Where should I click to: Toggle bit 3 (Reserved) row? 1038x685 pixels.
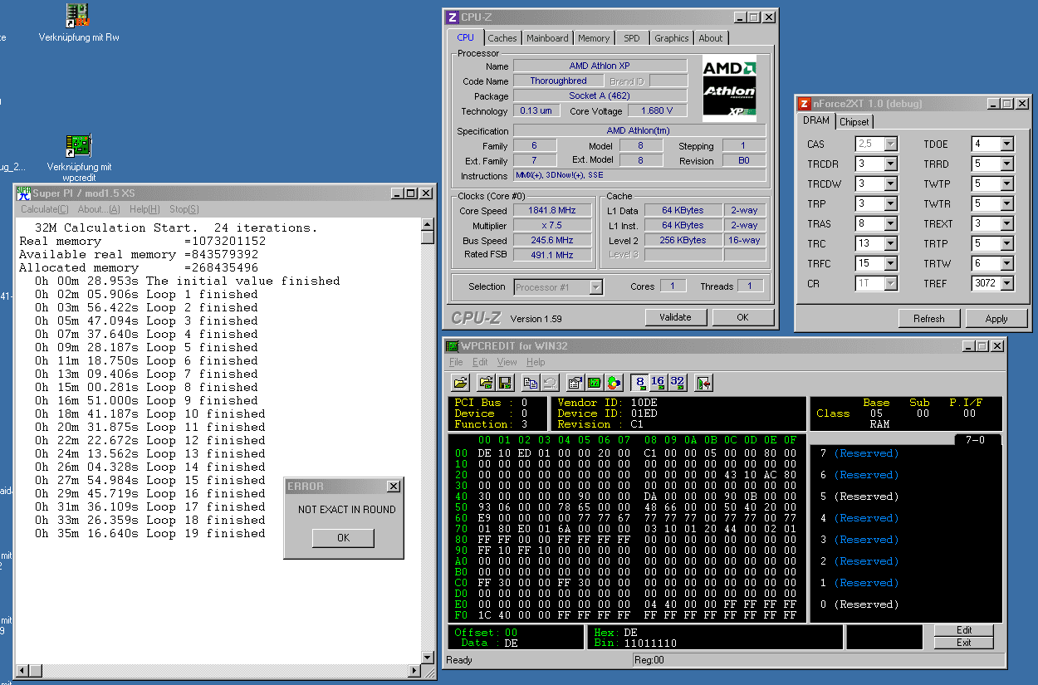pyautogui.click(x=859, y=540)
